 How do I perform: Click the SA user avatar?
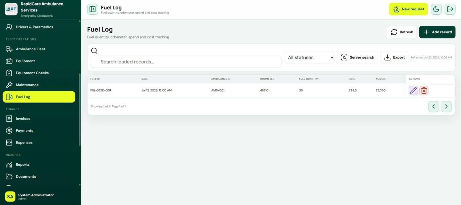10,197
